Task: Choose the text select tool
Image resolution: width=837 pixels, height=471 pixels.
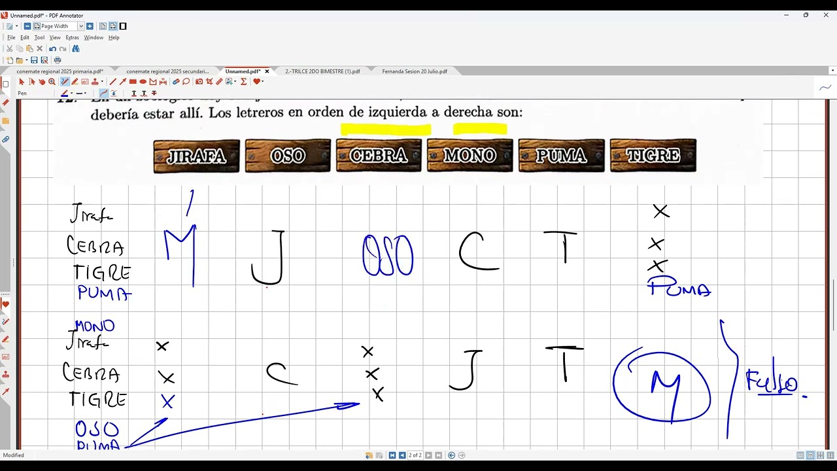Action: pos(32,82)
